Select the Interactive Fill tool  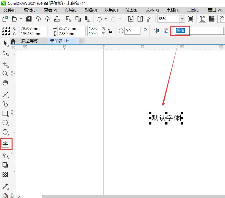pos(5,195)
